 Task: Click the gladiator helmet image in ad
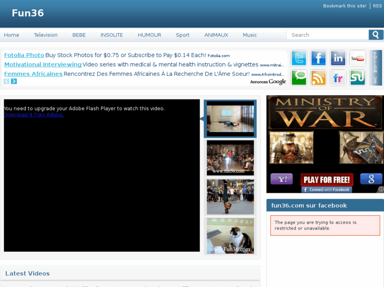[x=361, y=147]
